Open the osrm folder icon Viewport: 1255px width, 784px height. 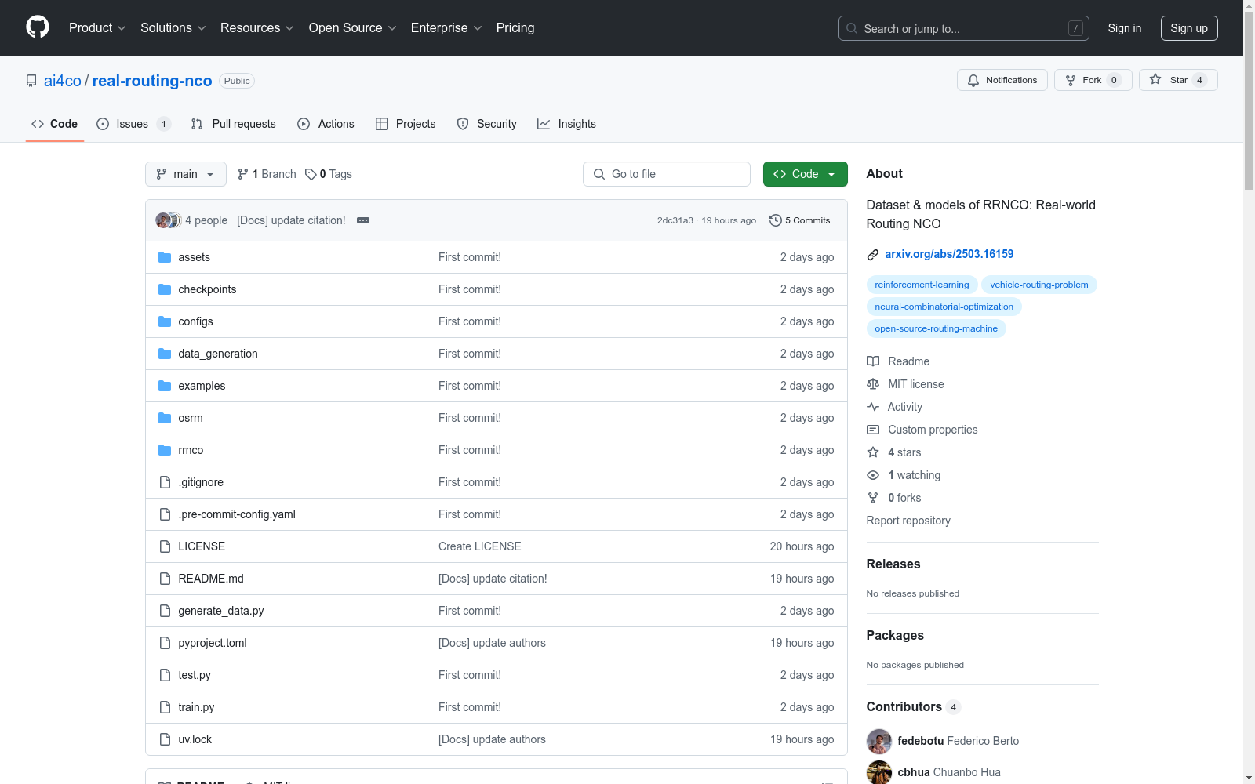[165, 418]
